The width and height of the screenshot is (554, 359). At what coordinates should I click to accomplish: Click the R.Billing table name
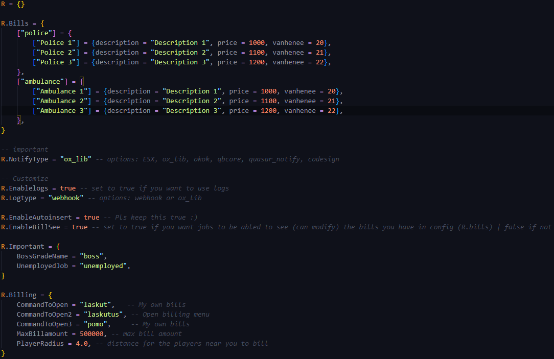(x=19, y=295)
